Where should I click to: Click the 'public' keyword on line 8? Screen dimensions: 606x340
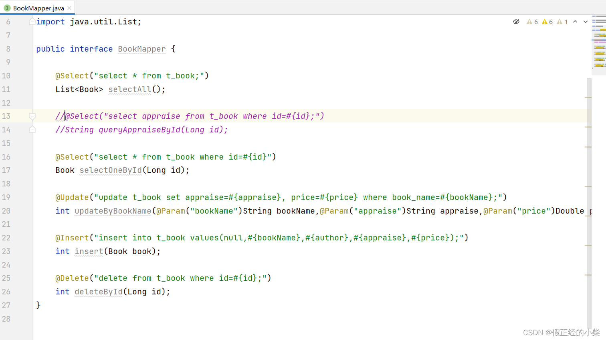tap(50, 49)
